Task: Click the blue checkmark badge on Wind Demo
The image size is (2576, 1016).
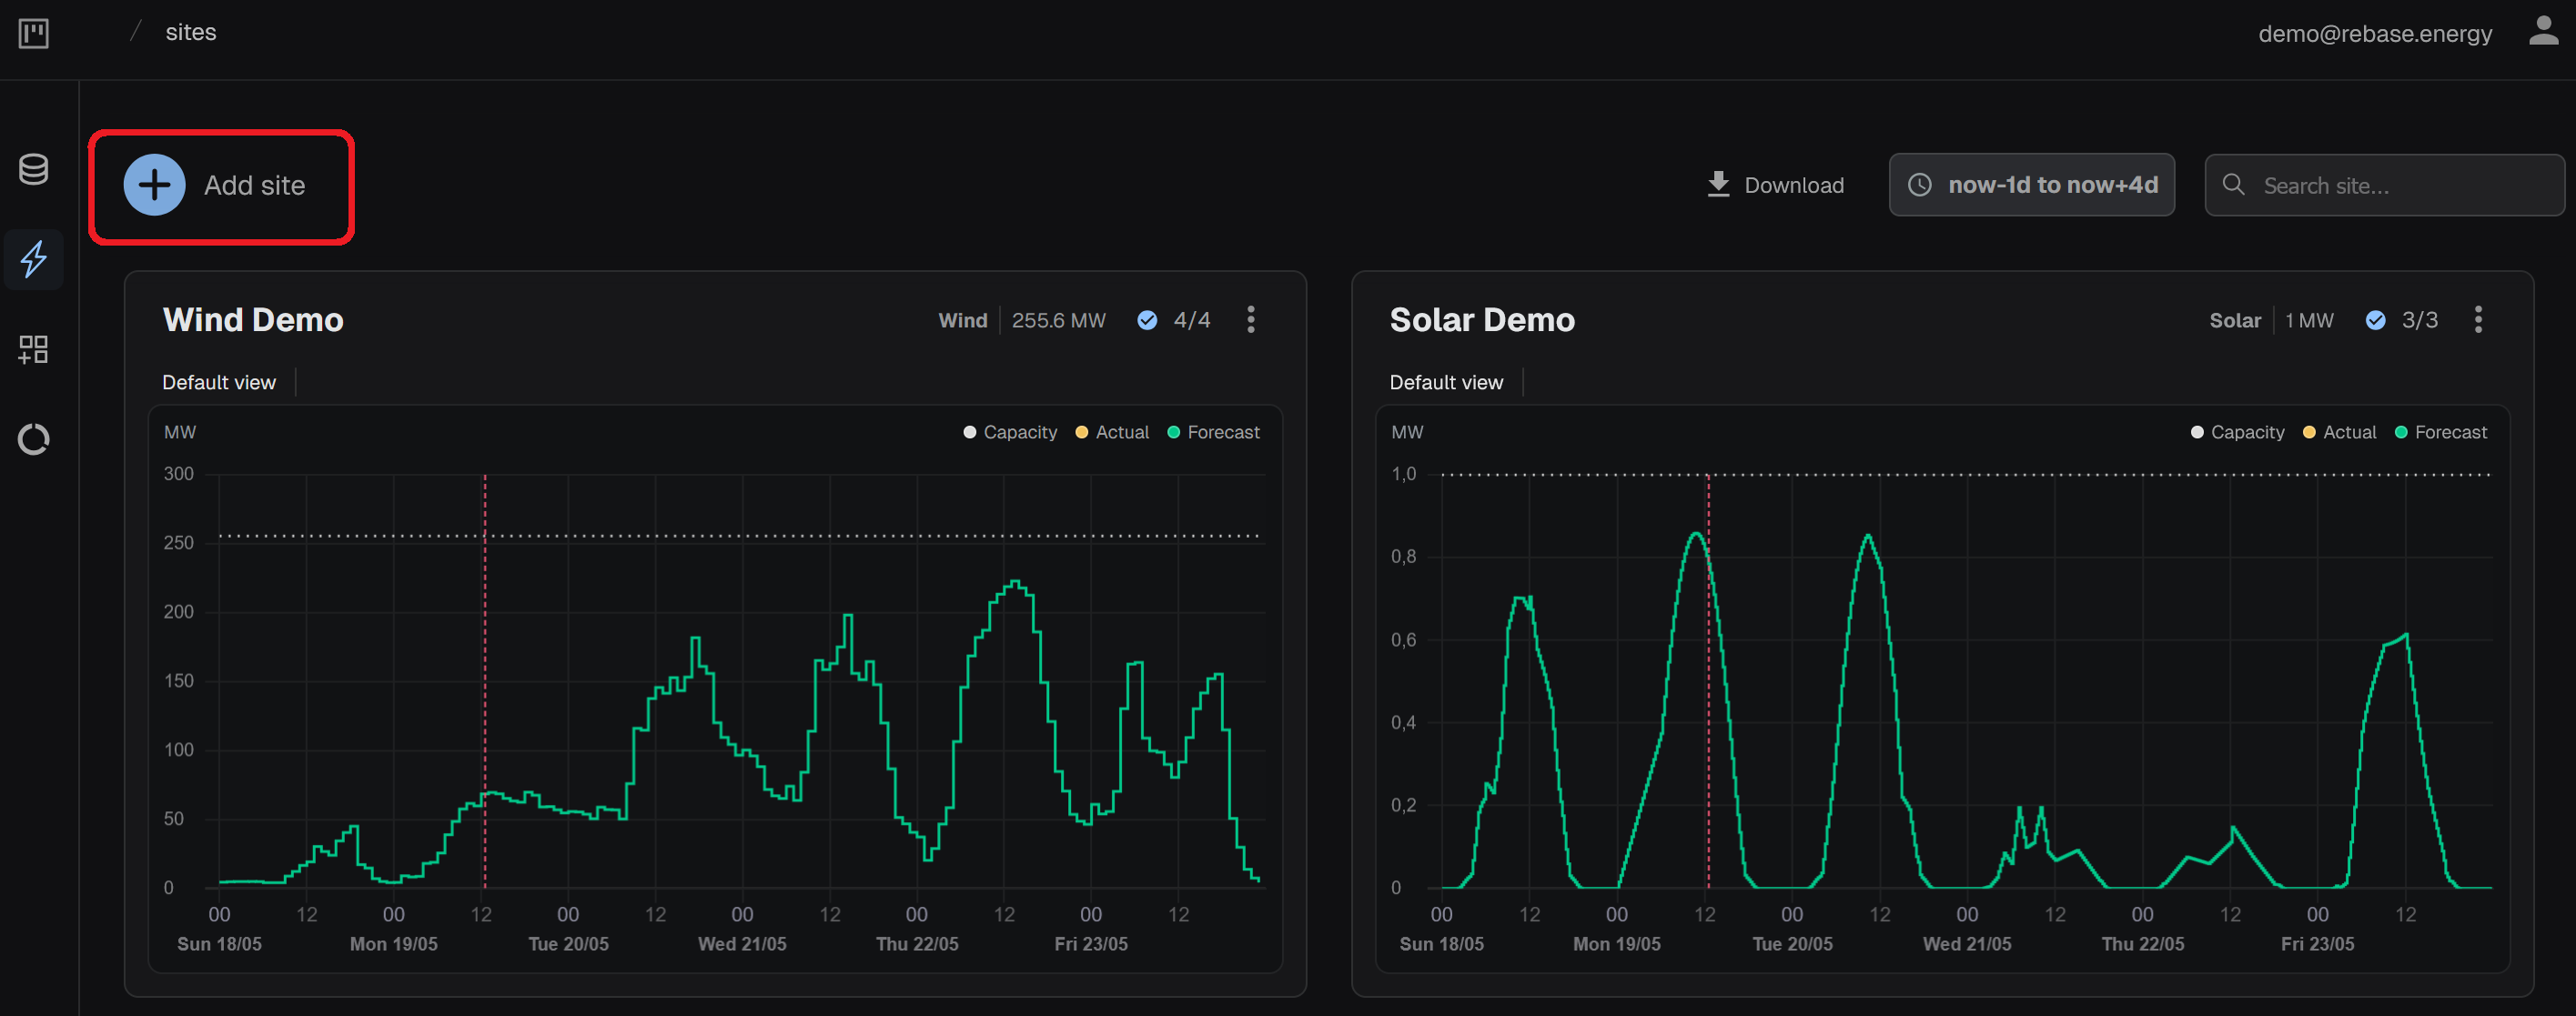Action: pos(1147,320)
